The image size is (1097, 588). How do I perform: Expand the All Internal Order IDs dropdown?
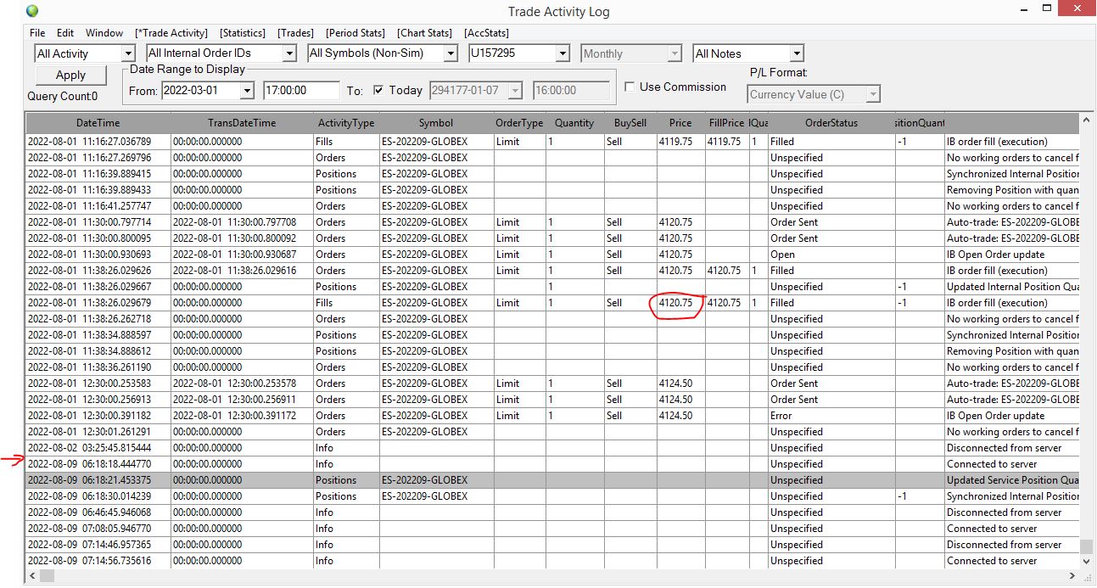(x=288, y=53)
